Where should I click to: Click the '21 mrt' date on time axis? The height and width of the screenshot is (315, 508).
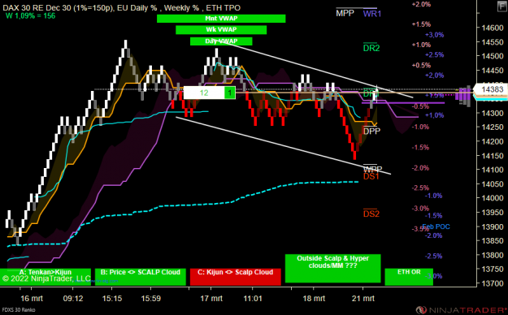363,298
